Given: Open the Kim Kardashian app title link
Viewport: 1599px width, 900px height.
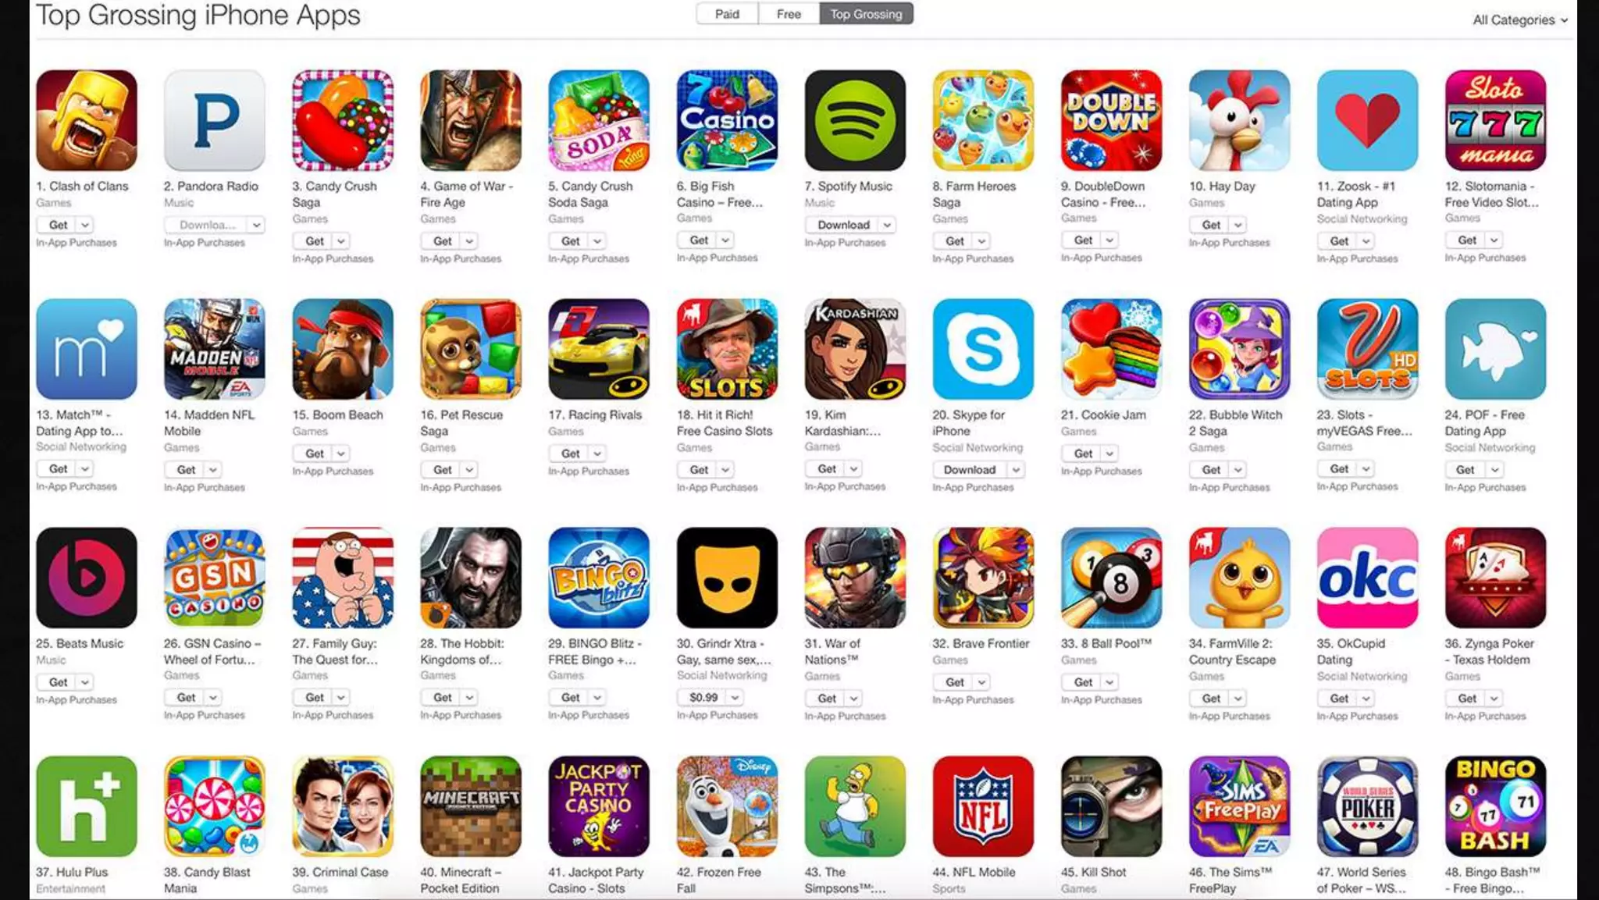Looking at the screenshot, I should (842, 423).
